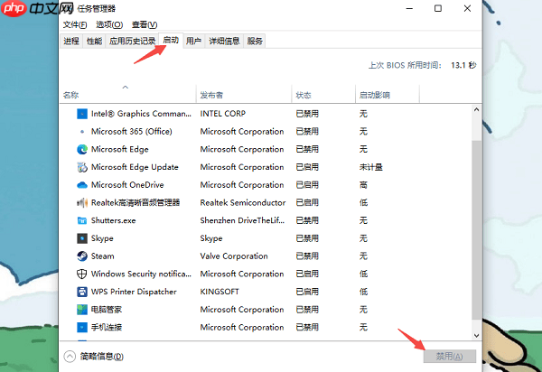Click the Intel Graphics Command Center icon
Viewport: 542px width, 372px height.
[x=82, y=114]
